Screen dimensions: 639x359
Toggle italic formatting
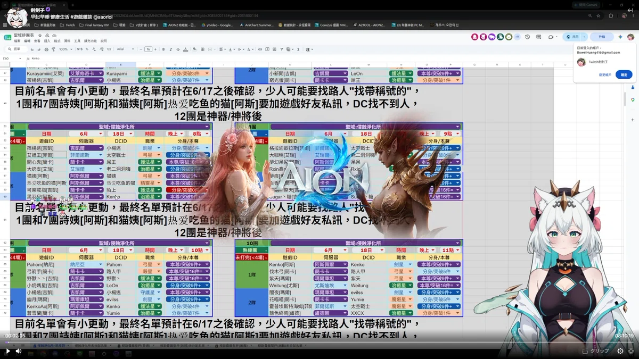click(171, 49)
